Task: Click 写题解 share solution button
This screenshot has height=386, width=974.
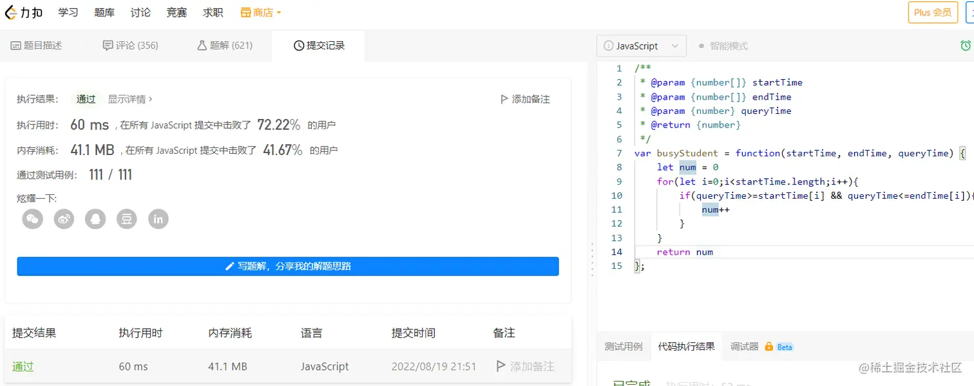Action: 288,266
